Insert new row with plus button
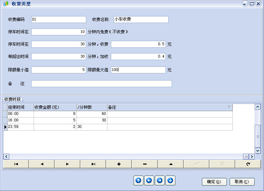Screen dimensions: 264x191 click(119, 164)
